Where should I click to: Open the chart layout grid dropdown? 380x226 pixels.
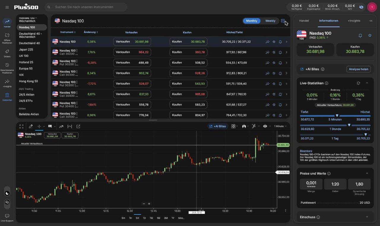click(235, 126)
